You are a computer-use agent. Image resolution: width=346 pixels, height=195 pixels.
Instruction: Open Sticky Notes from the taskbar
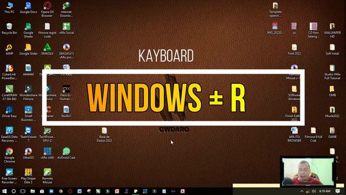[136, 191]
